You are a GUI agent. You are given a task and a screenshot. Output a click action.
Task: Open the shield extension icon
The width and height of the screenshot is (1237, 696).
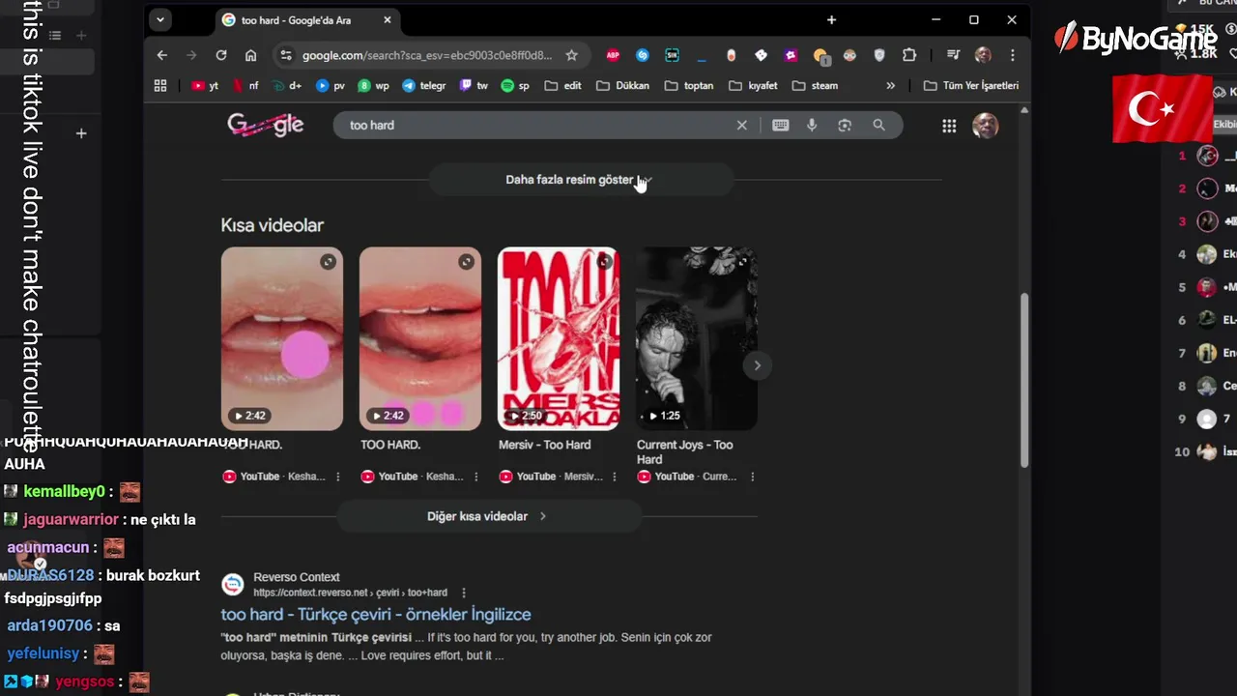click(x=879, y=55)
